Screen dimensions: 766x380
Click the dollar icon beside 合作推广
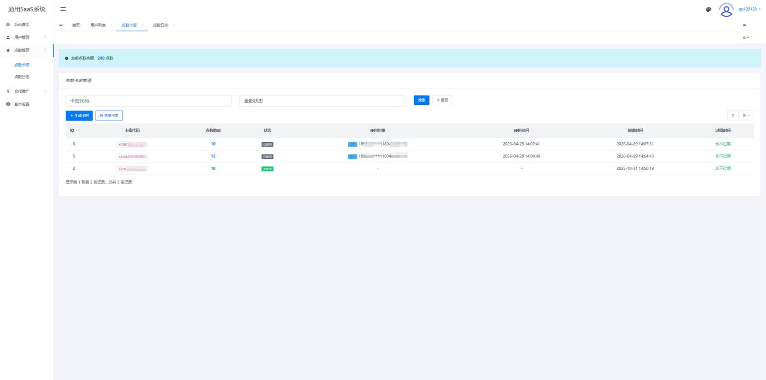click(x=8, y=91)
